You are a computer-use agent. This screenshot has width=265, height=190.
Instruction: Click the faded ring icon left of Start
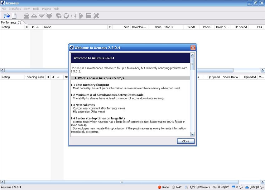74,16
